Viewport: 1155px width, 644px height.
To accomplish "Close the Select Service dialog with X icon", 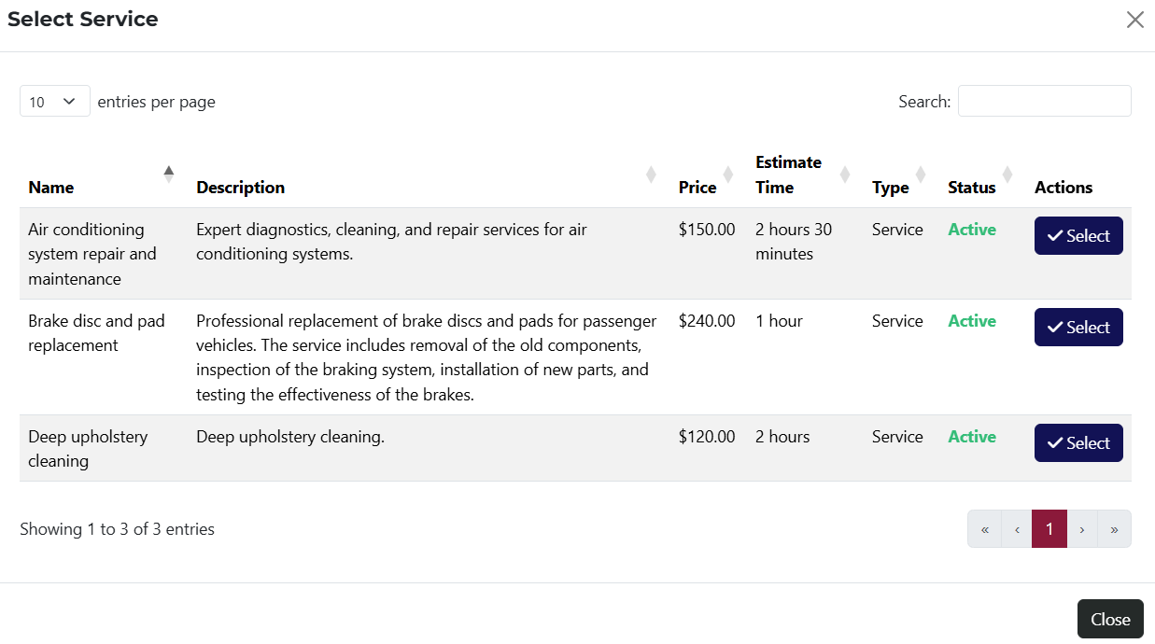I will coord(1134,20).
